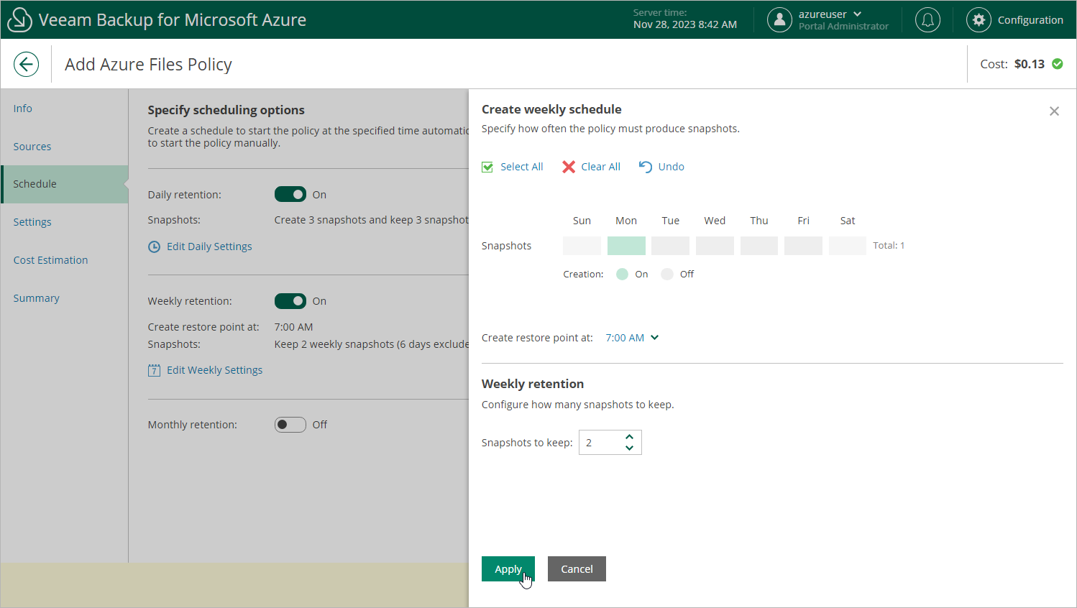Click the server time Nov 28, 2023 text
This screenshot has width=1077, height=608.
coord(685,24)
